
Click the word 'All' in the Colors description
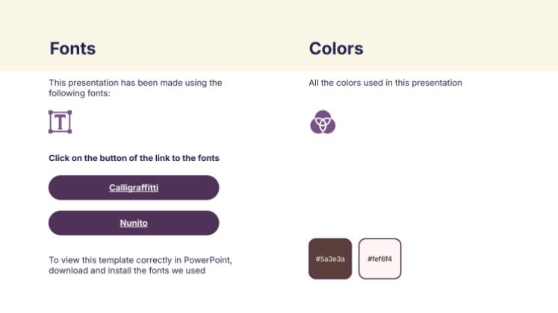click(314, 83)
